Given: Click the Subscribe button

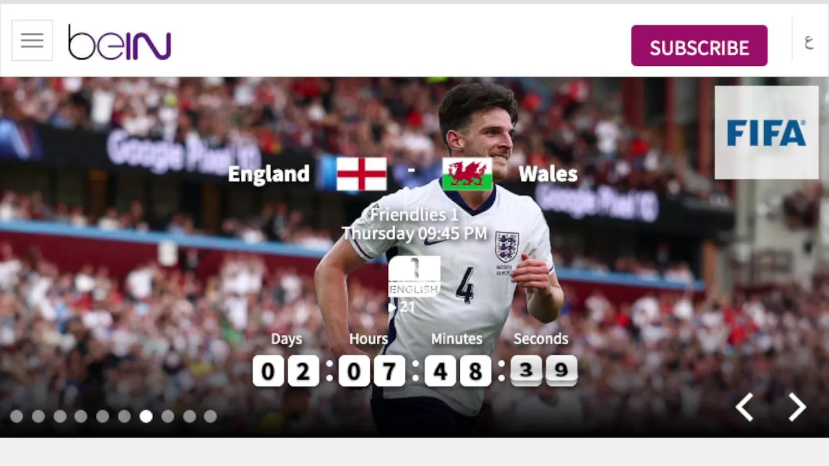Looking at the screenshot, I should tap(699, 46).
